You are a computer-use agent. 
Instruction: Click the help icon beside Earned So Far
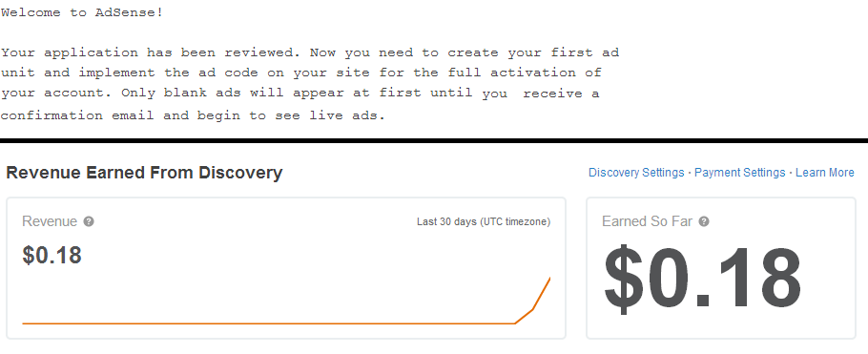(704, 221)
